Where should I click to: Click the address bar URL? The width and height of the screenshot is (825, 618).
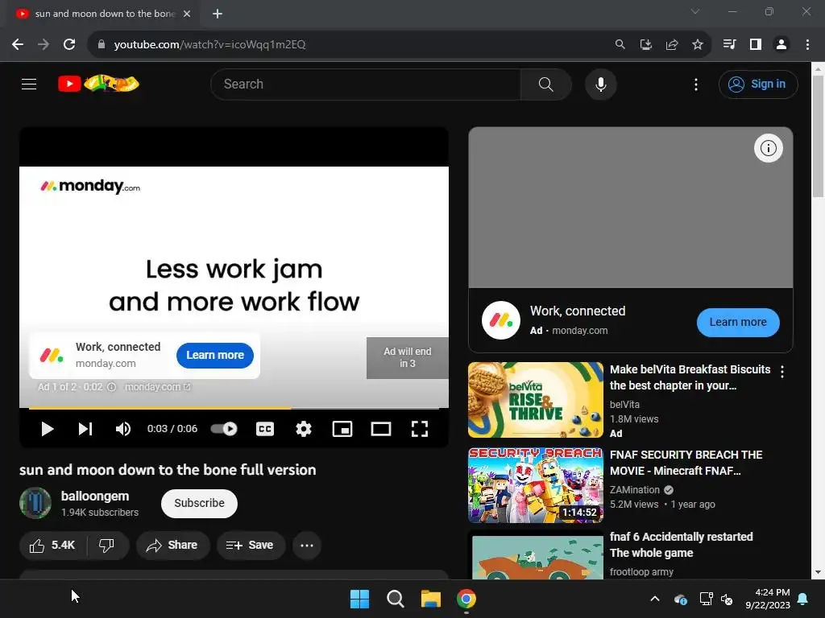tap(209, 45)
